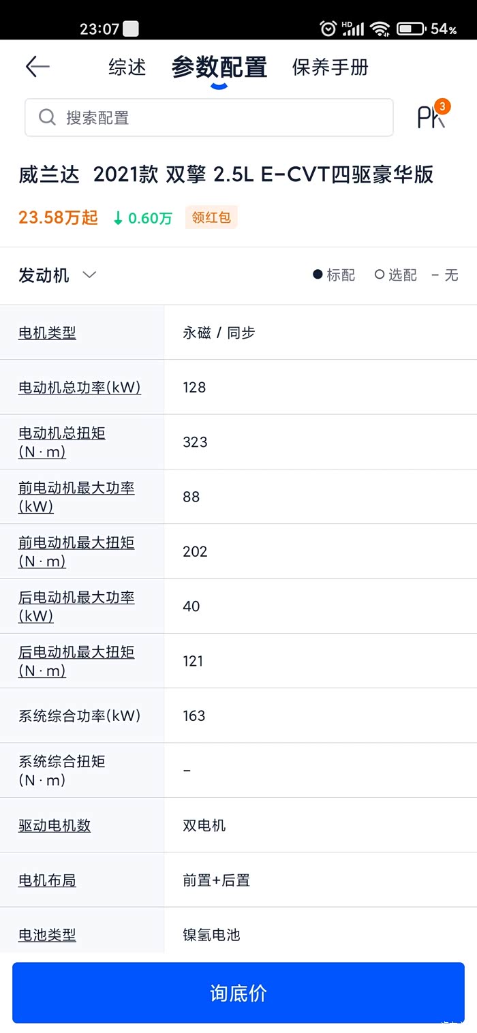Viewport: 477px width, 1033px height.
Task: Open the 电池类型 term link
Action: coord(47,935)
